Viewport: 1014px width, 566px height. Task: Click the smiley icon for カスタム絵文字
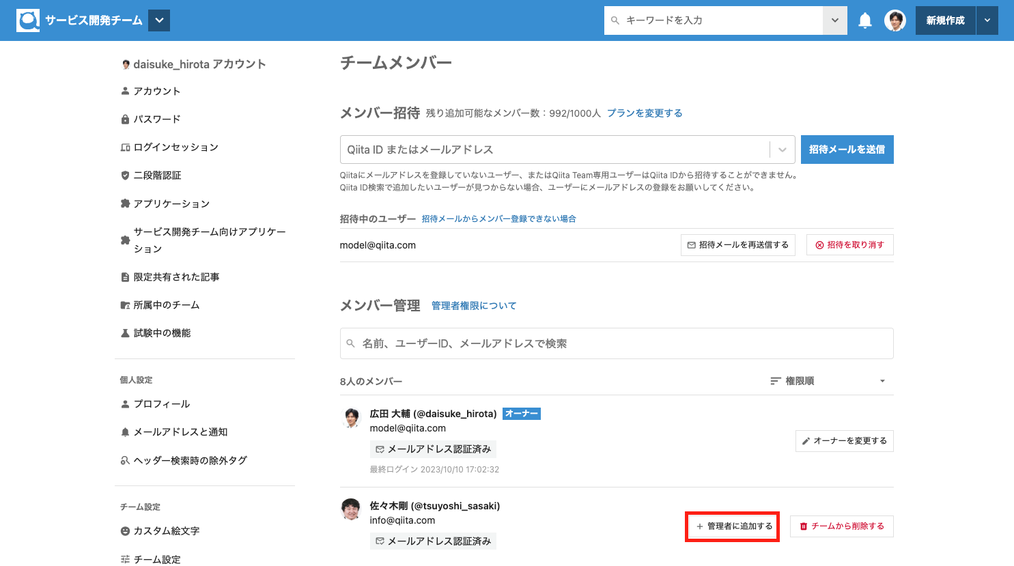tap(125, 531)
